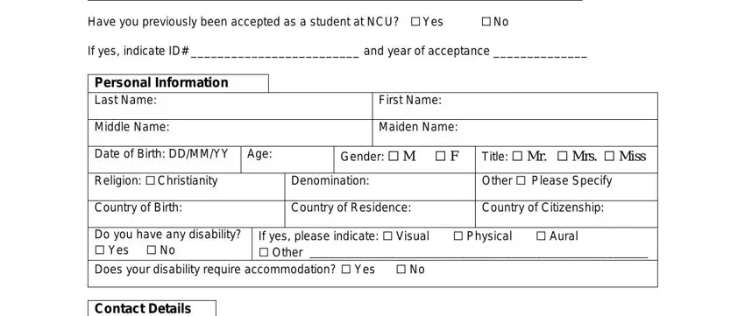The width and height of the screenshot is (745, 316).
Task: Check the Other religion box
Action: [x=521, y=181]
